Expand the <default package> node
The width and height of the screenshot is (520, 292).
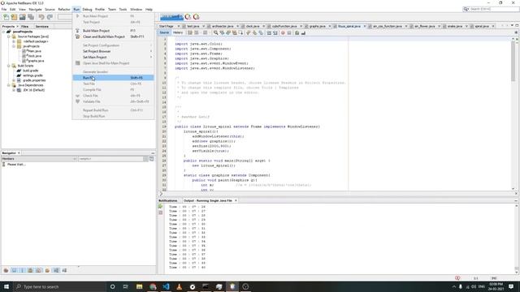tap(14, 41)
